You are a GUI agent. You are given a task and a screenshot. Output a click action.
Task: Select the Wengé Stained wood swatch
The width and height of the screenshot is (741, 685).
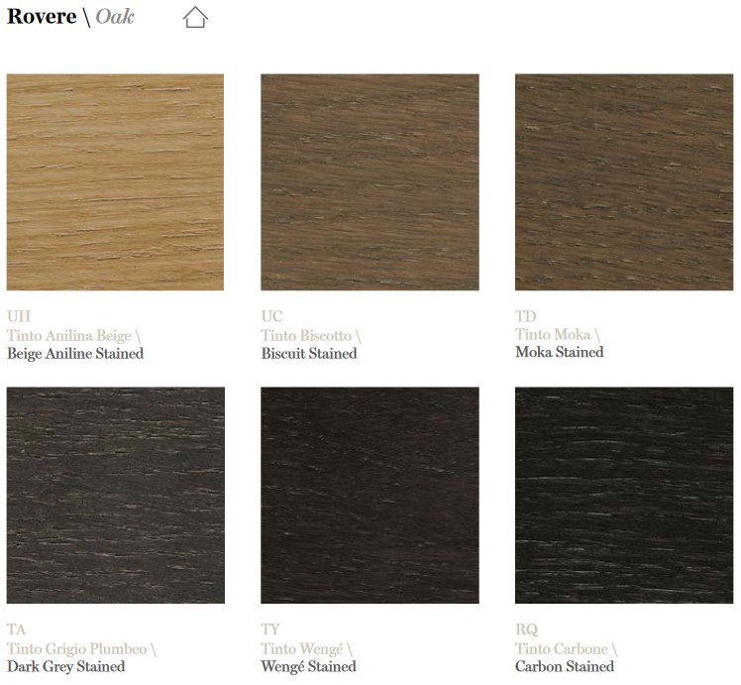coord(370,495)
